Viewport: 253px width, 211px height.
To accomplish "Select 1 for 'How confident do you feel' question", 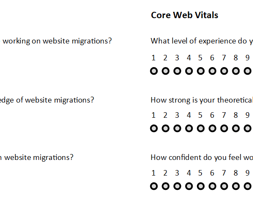I will point(154,186).
